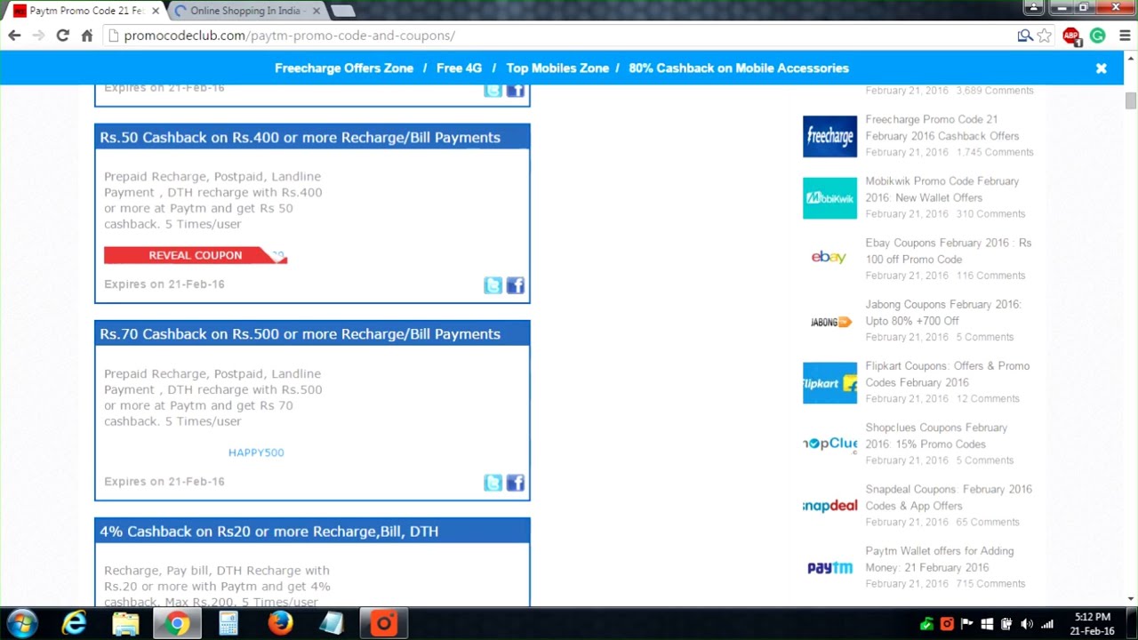The height and width of the screenshot is (640, 1138).
Task: Open Ebay Coupons February 2016 article
Action: click(949, 251)
